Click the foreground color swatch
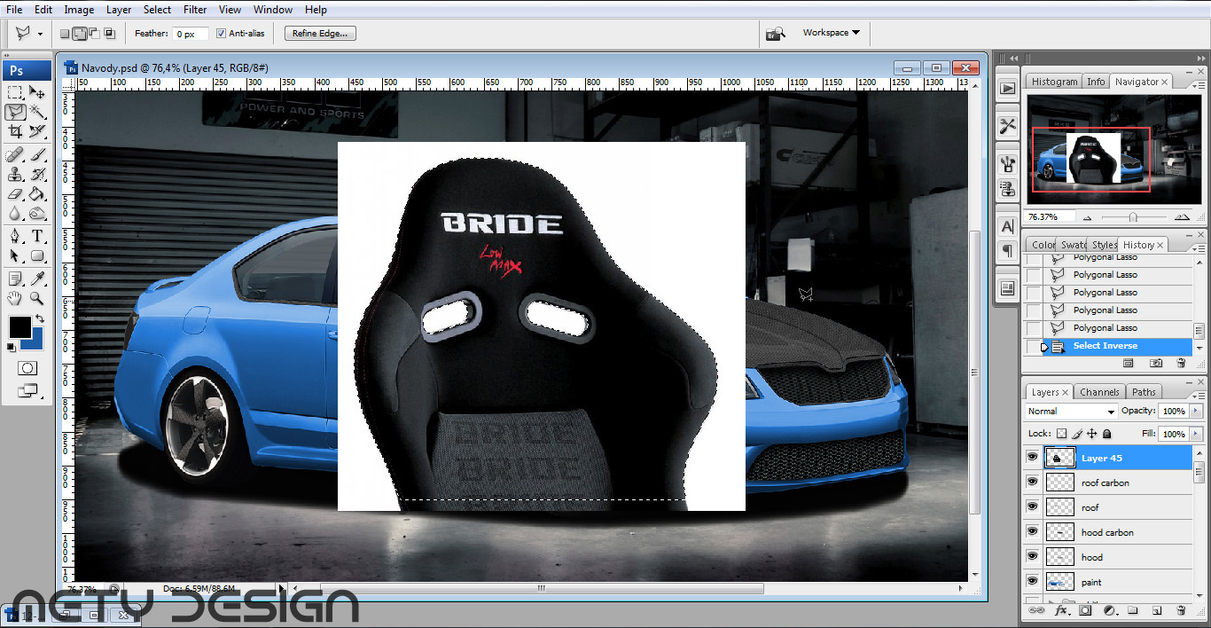1211x628 pixels. pos(19,326)
